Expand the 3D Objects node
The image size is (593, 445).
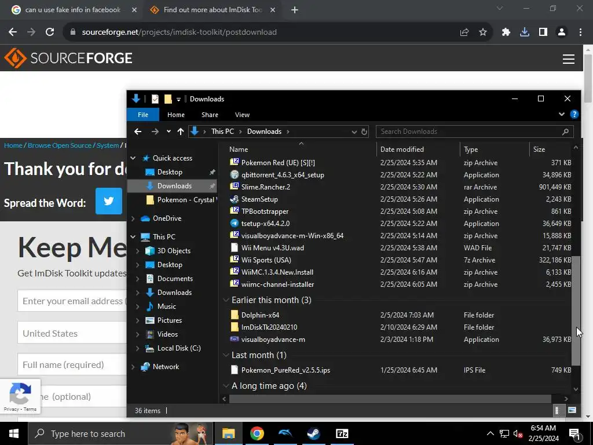coord(138,251)
